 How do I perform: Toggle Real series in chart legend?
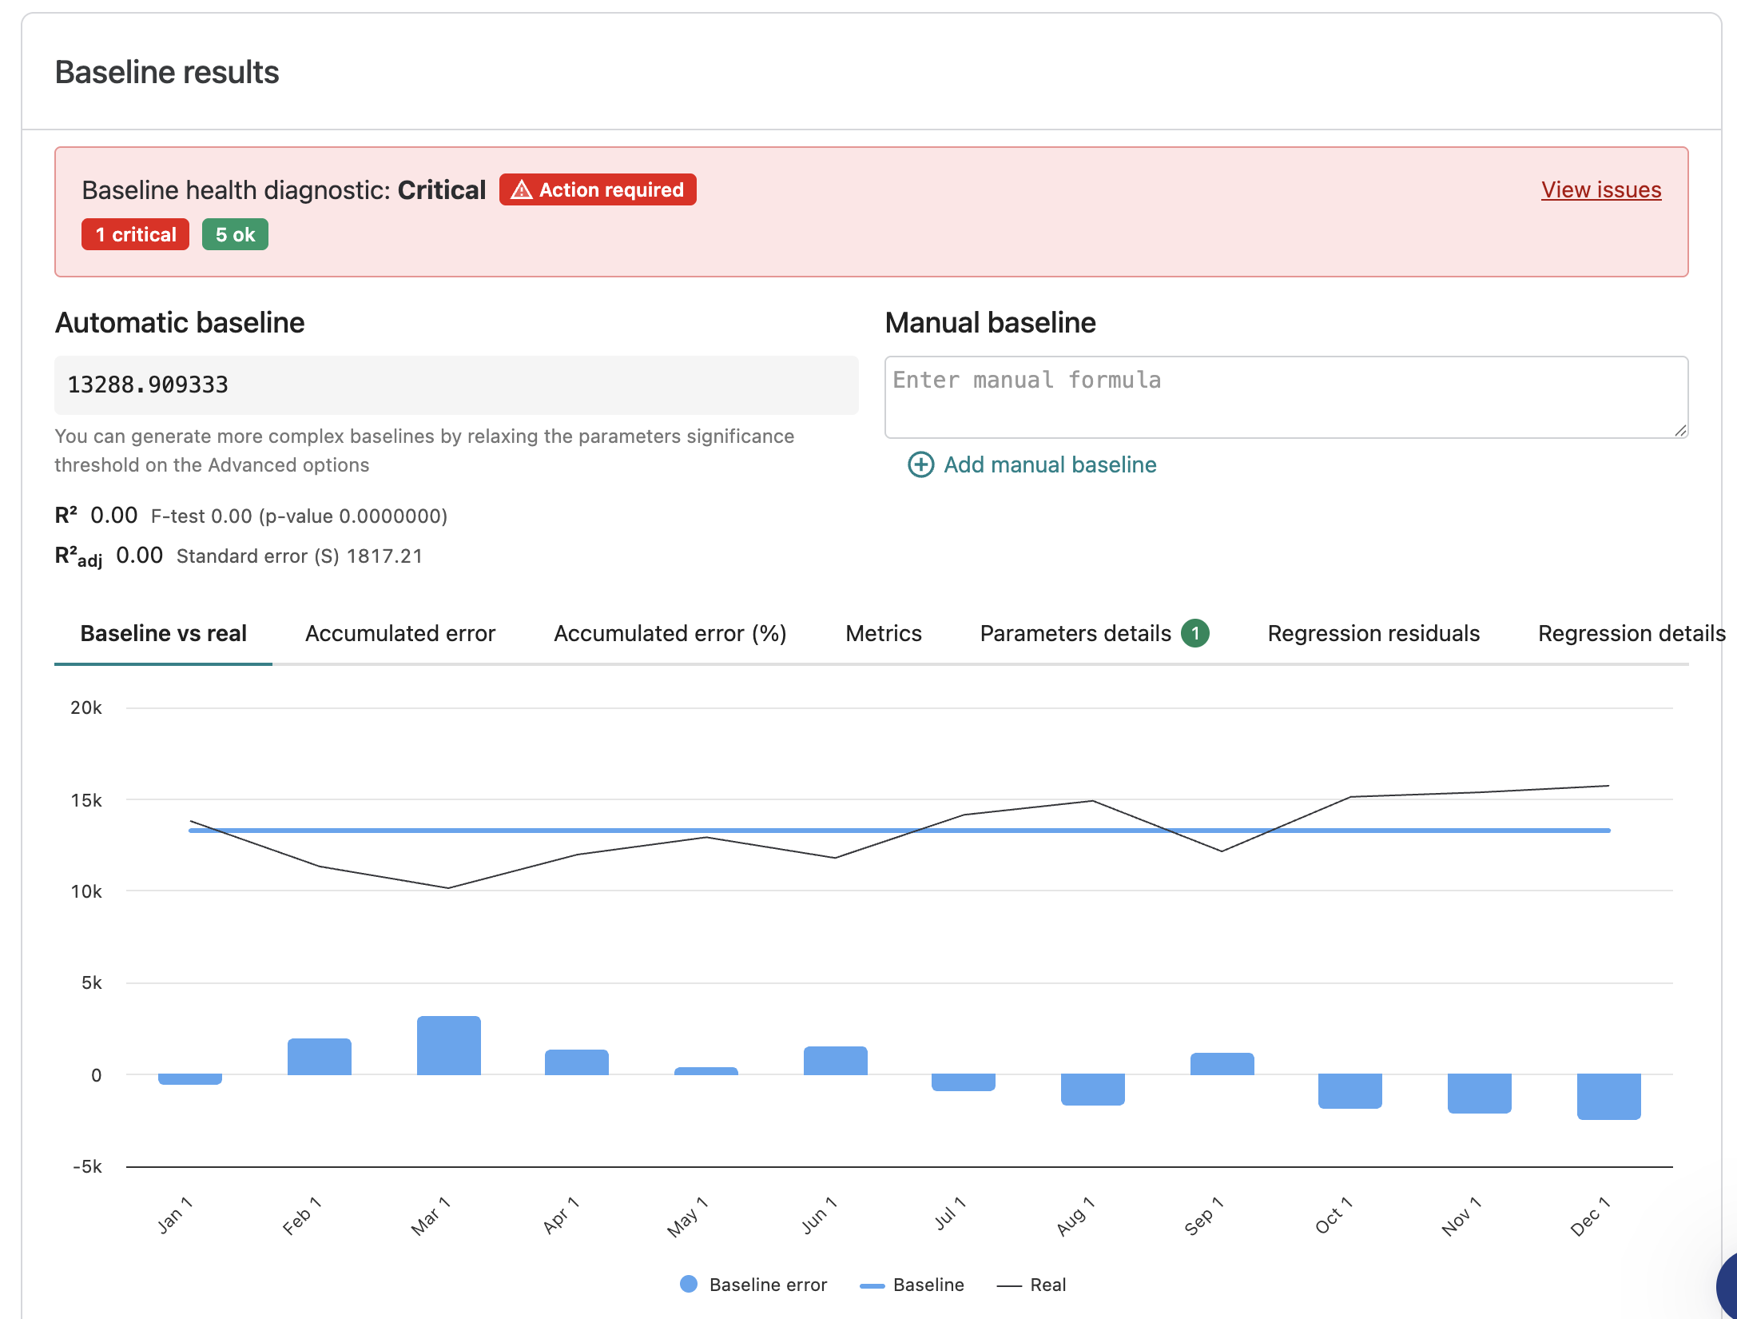1031,1285
